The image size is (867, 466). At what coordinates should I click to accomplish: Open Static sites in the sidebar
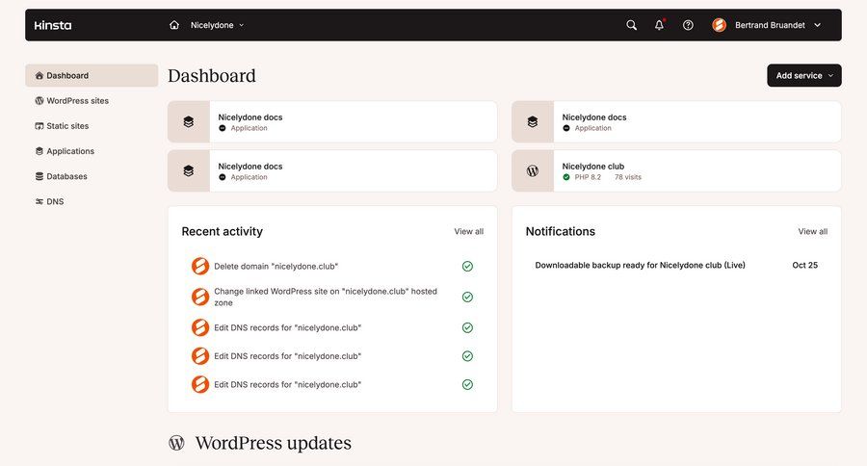click(x=67, y=126)
